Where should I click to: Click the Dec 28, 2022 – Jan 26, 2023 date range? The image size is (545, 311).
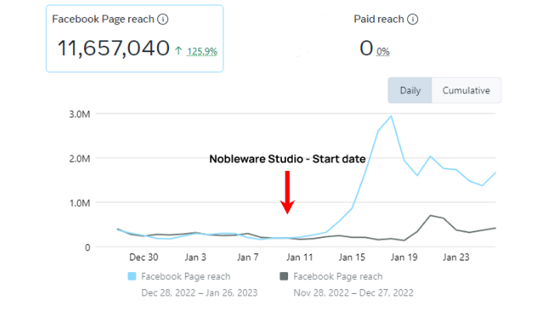pyautogui.click(x=199, y=292)
